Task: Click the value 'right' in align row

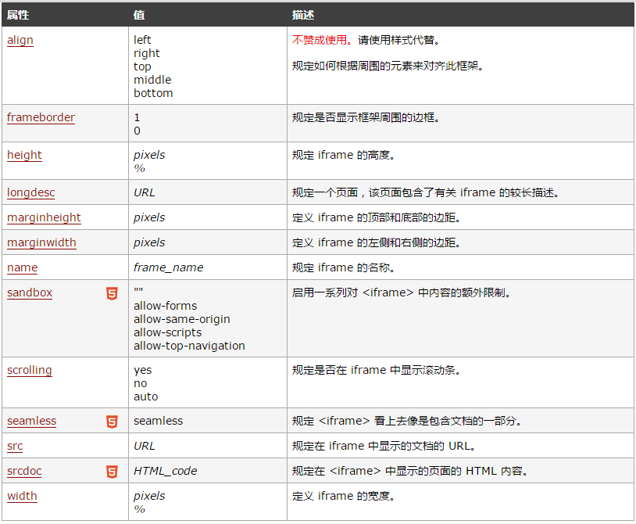Action: [x=146, y=54]
